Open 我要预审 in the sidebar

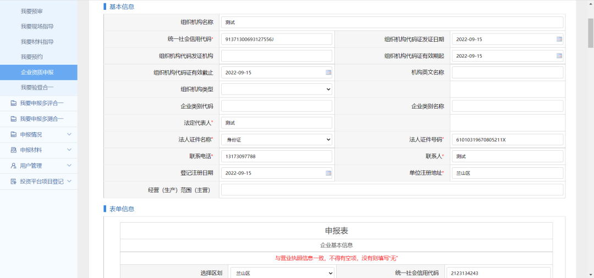click(x=31, y=11)
